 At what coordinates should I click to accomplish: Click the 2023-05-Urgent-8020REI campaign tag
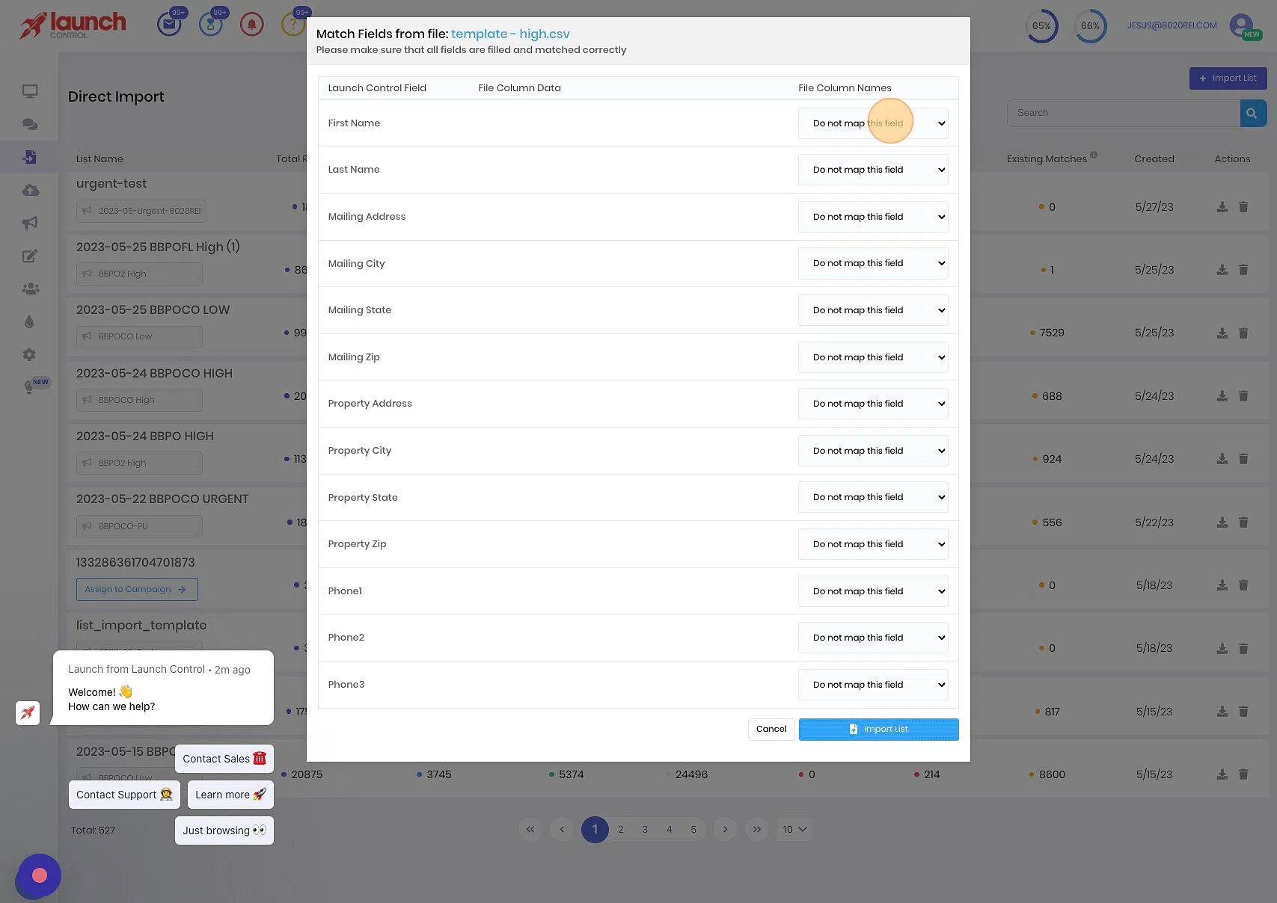pos(141,211)
